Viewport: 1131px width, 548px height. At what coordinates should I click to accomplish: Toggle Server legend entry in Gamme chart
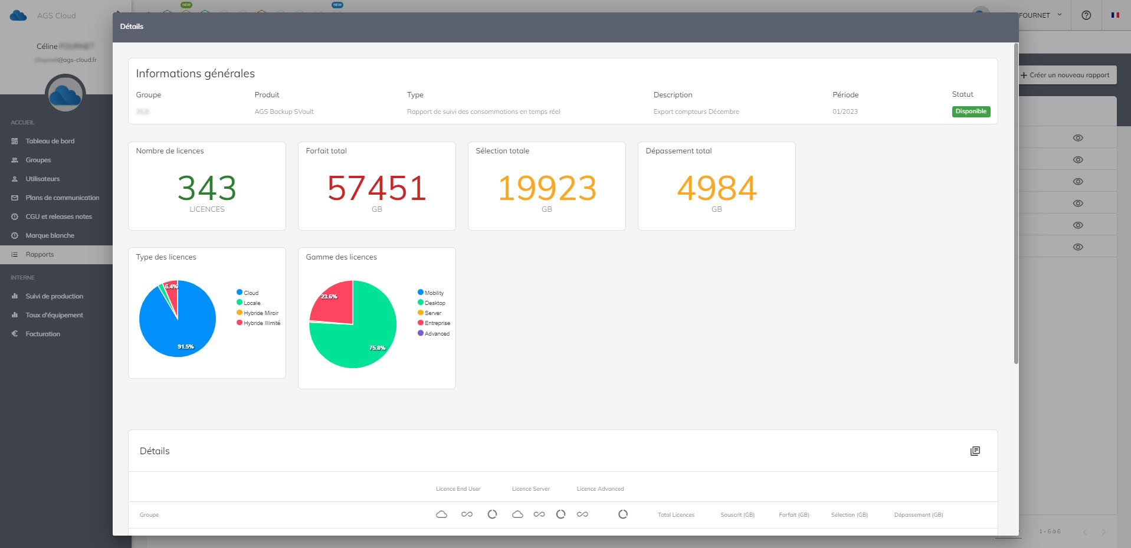[430, 313]
